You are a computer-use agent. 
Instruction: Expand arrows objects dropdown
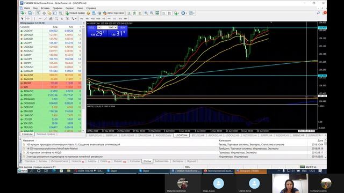pyautogui.click(x=76, y=19)
